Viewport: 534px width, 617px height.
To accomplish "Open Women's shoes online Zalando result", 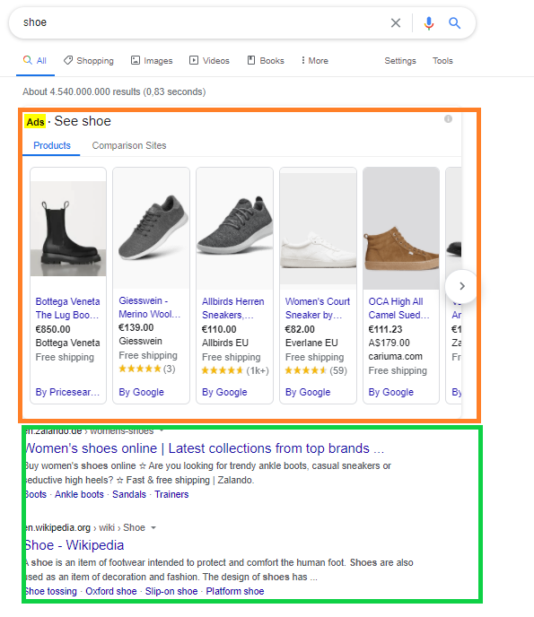I will point(205,448).
